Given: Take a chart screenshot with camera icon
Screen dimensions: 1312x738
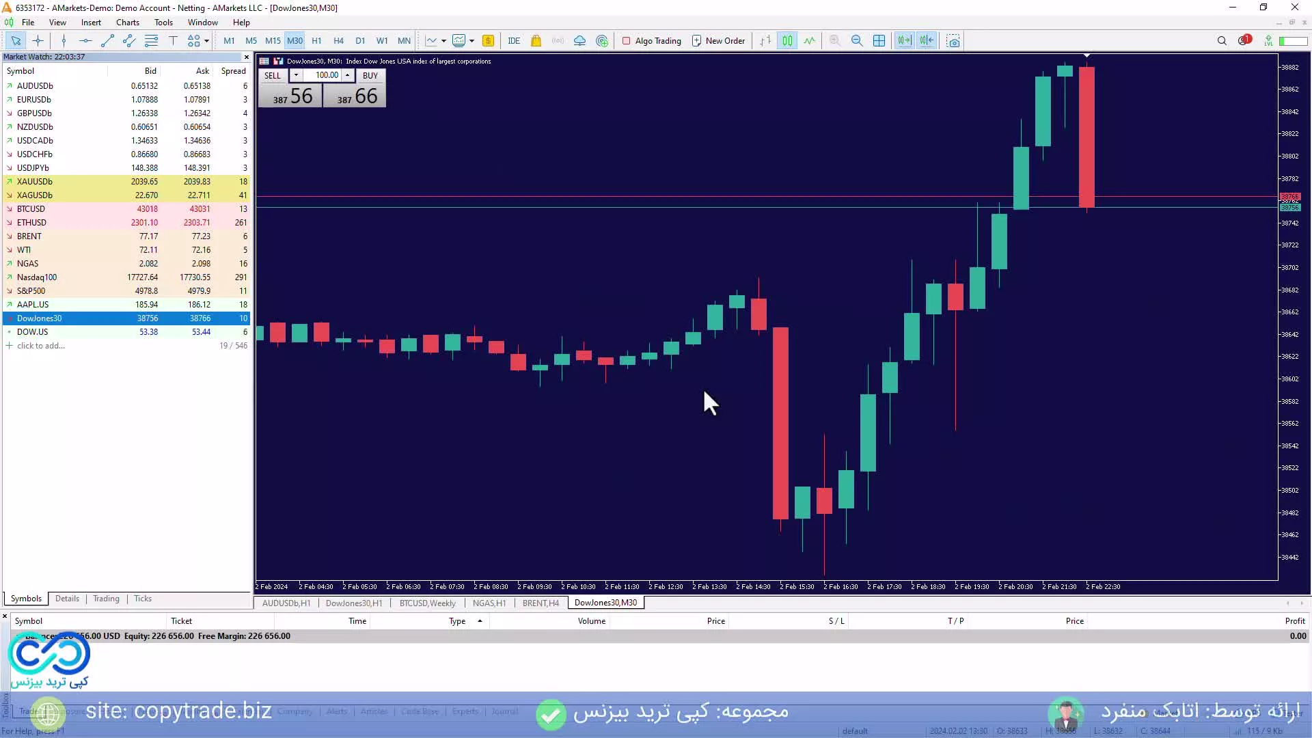Looking at the screenshot, I should coord(953,41).
